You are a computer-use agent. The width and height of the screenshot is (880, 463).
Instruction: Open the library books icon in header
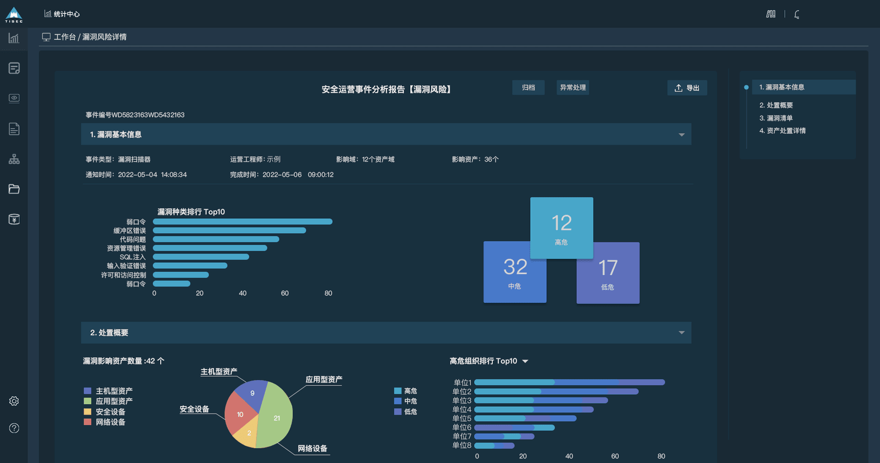(x=771, y=14)
